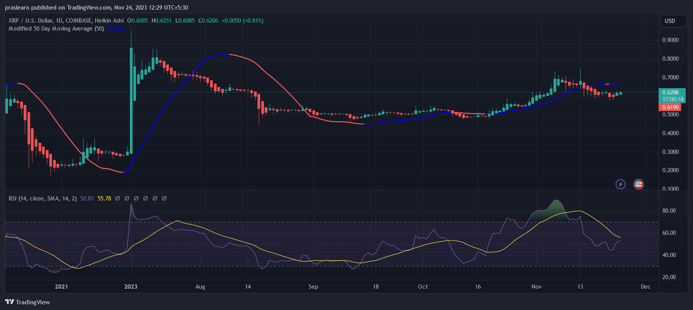Screen dimensions: 693x310
Task: Select the RSI (14, close, SMA, 14, 2) legend
Action: pos(42,199)
